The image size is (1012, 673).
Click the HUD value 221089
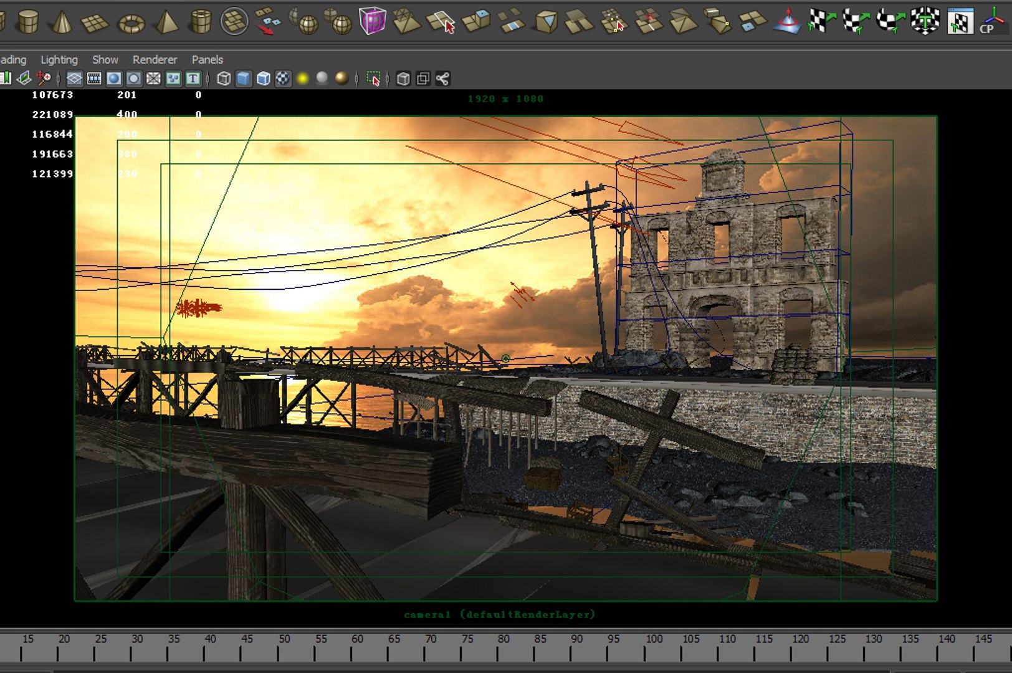tap(52, 115)
